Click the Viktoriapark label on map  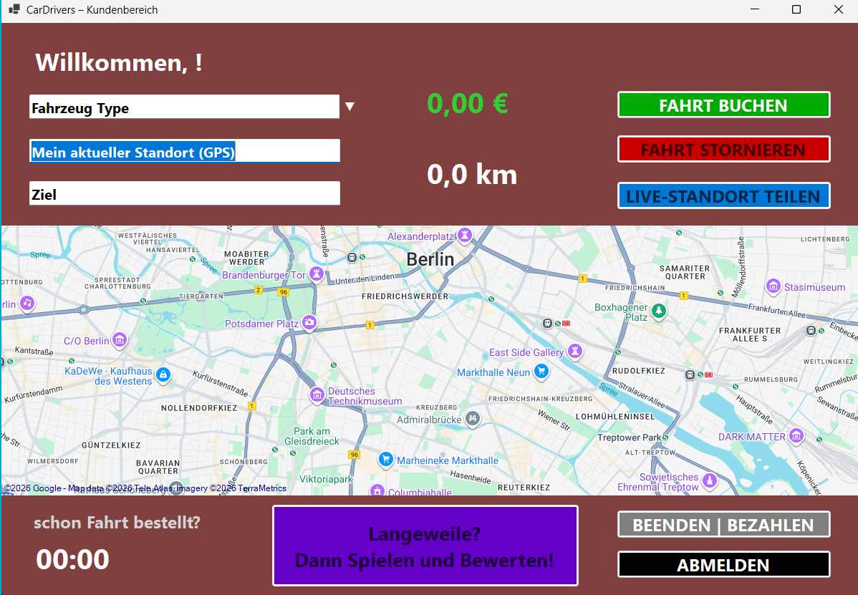(x=326, y=479)
